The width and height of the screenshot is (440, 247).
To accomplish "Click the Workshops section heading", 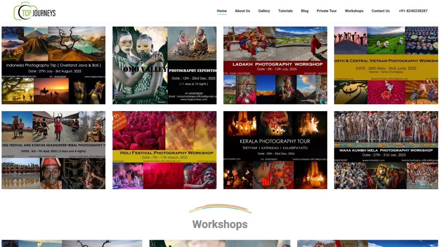I will tap(220, 224).
